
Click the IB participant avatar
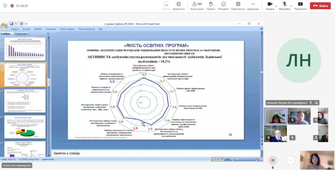pos(273,160)
